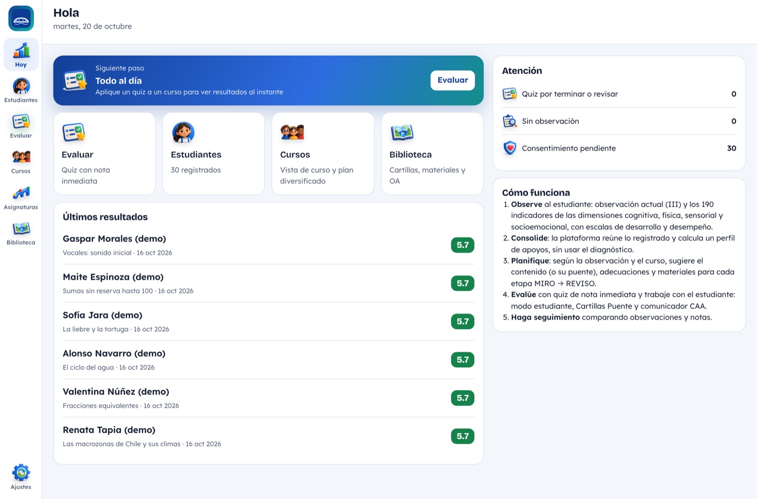Click the Biblioteca card map-book icon
Viewport: 757px width, 499px height.
click(x=402, y=133)
